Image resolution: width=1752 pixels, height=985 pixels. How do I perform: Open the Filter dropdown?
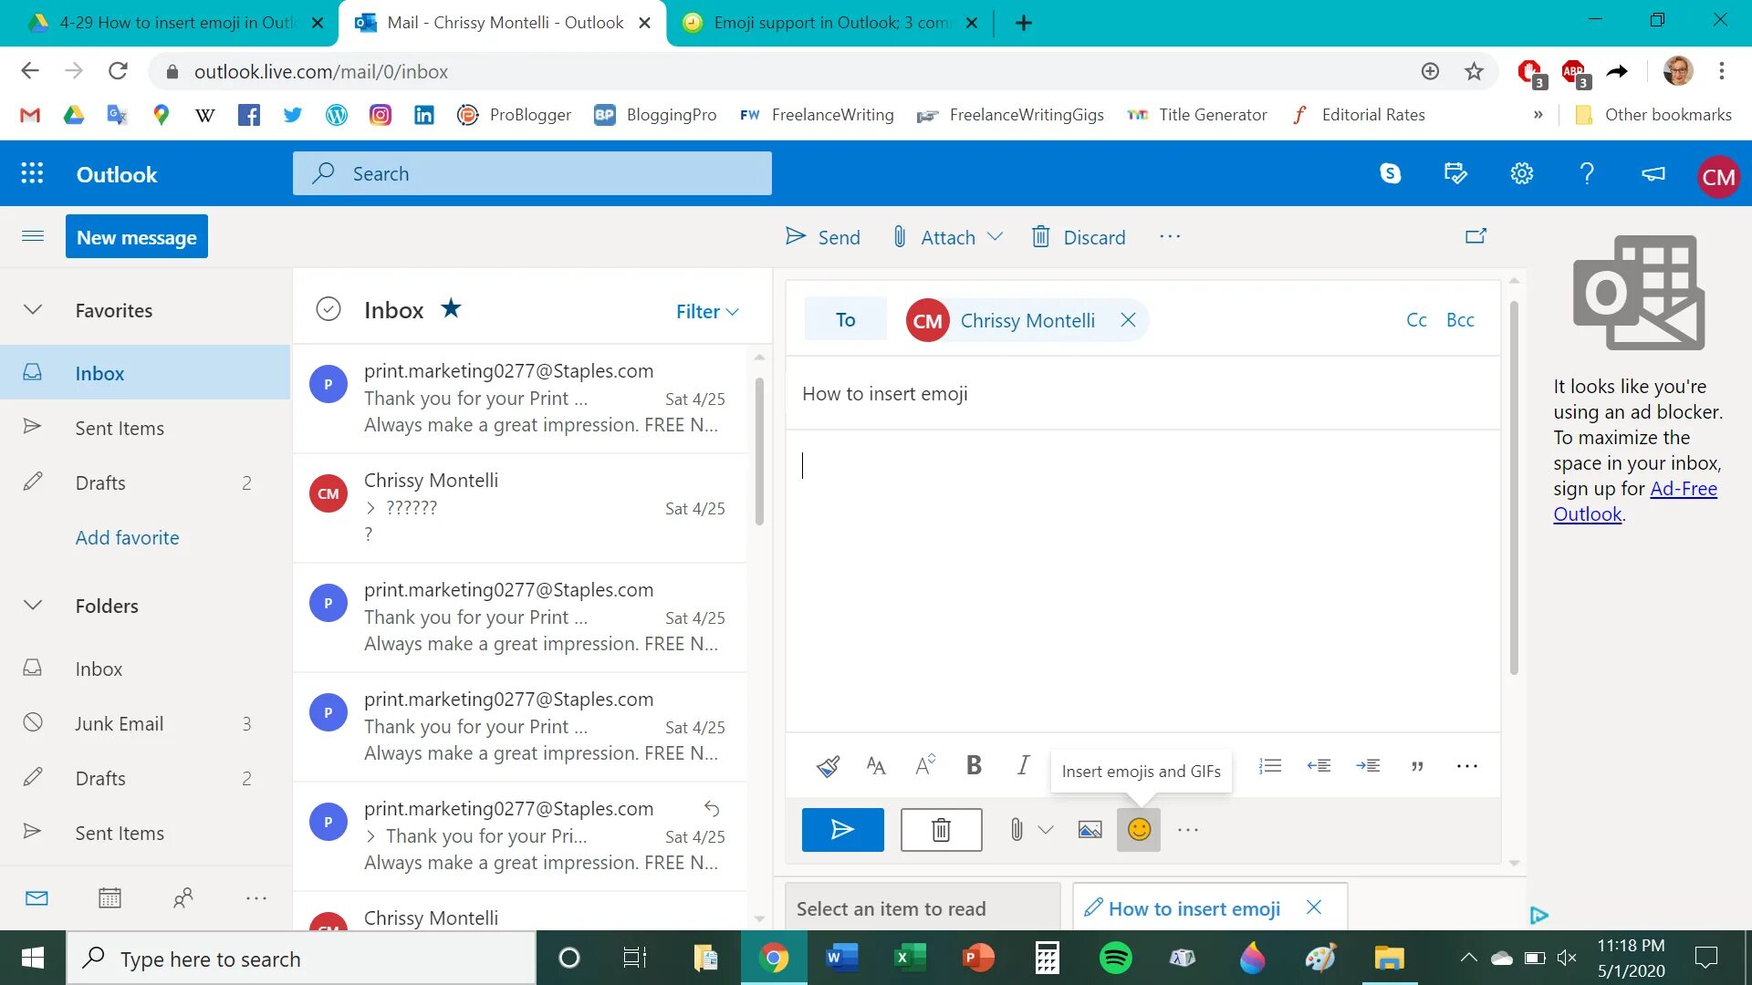(707, 312)
